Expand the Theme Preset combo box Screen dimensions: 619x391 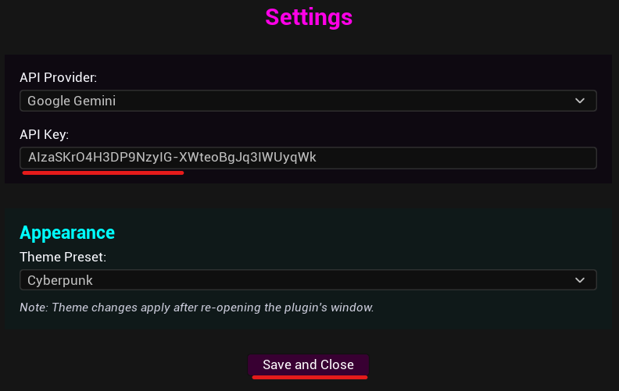pos(308,279)
